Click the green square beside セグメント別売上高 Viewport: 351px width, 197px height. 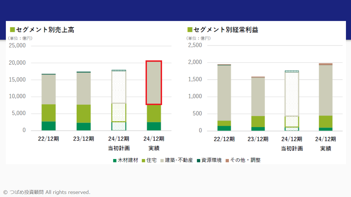coord(12,30)
